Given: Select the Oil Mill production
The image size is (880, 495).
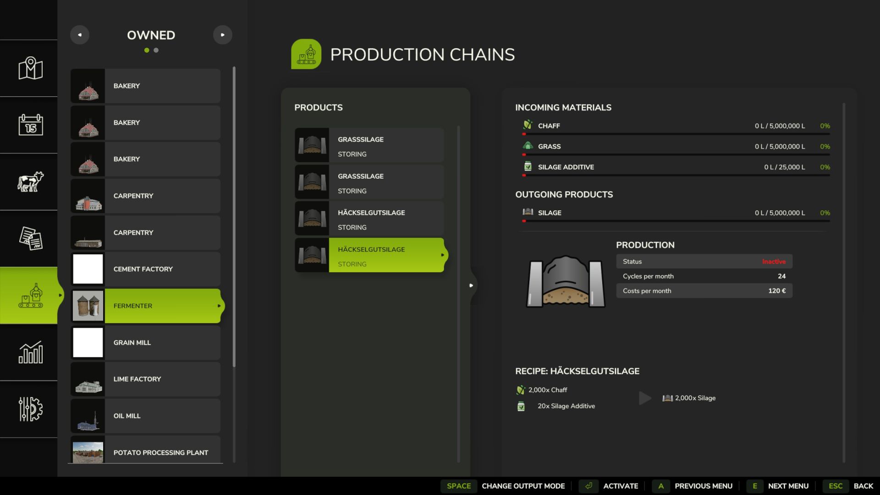Looking at the screenshot, I should (145, 416).
